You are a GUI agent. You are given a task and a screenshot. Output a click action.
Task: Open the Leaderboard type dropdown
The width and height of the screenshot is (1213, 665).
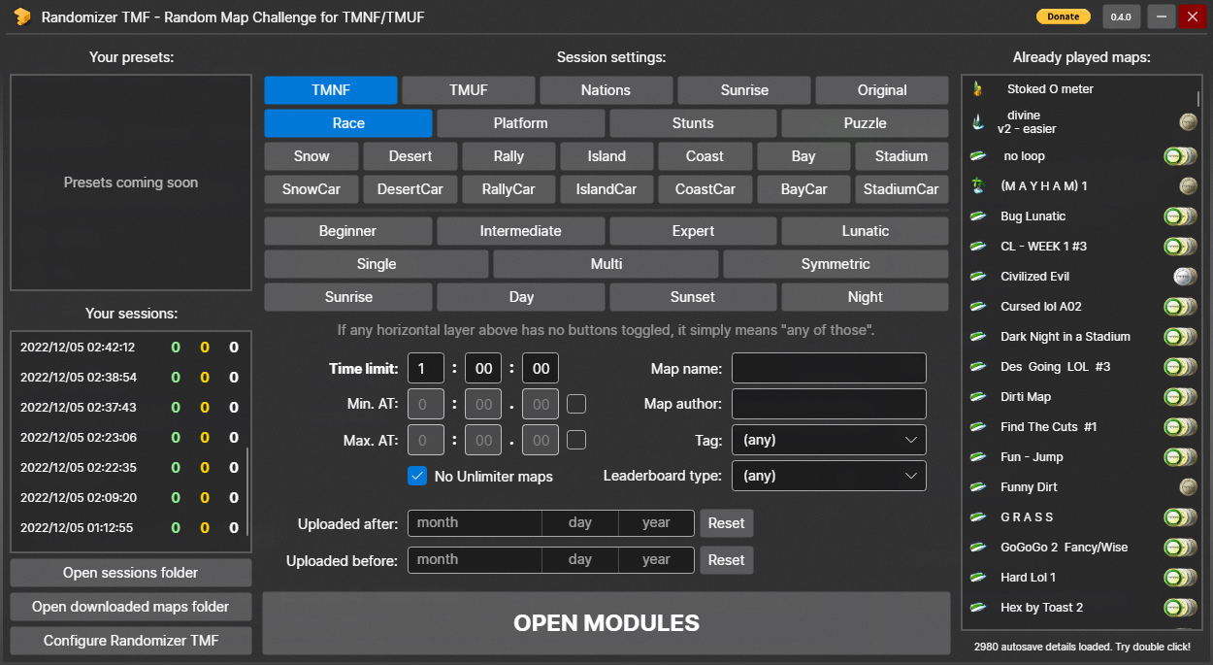point(829,476)
